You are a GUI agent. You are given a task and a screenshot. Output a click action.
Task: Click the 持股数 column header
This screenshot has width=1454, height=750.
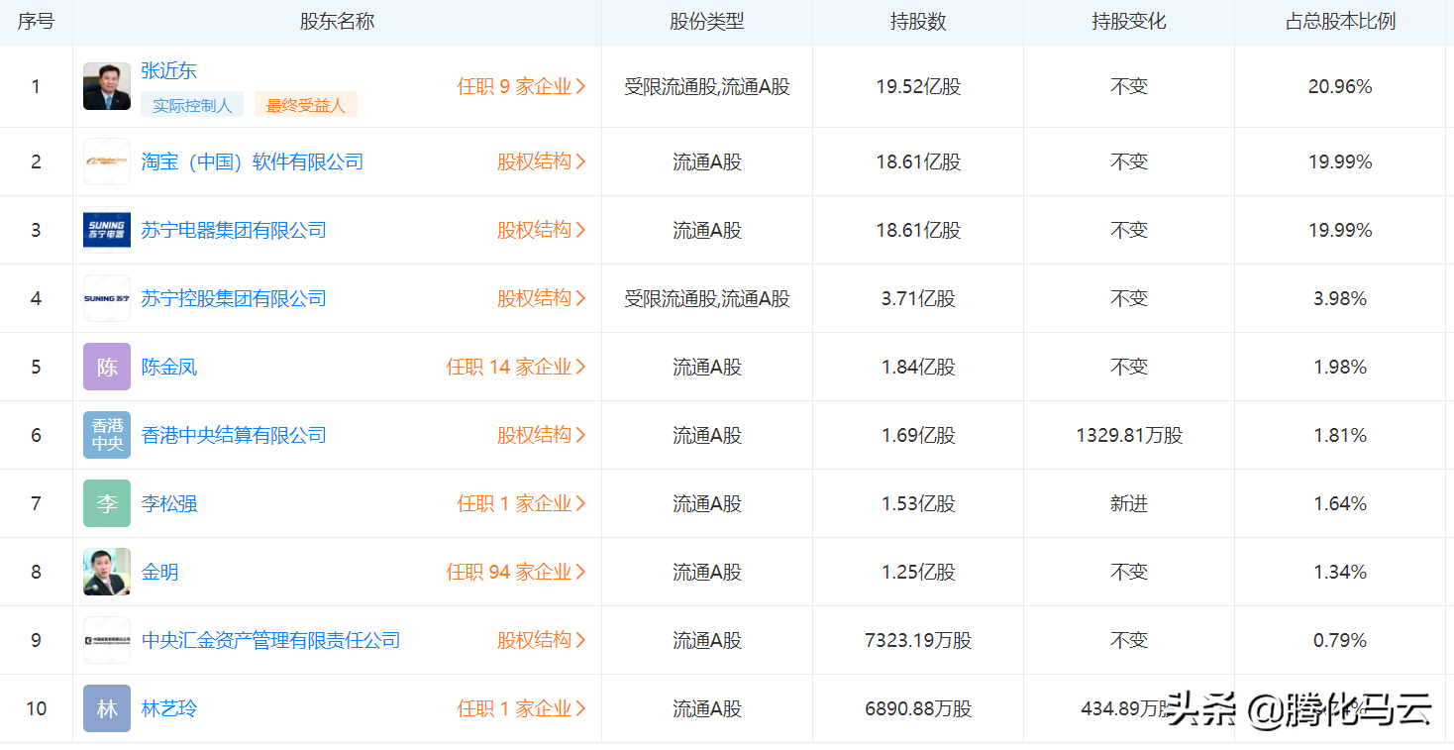918,22
